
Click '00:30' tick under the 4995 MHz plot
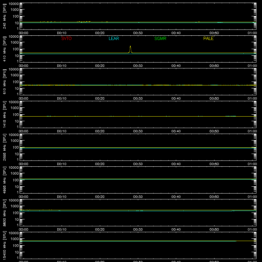tap(138, 197)
